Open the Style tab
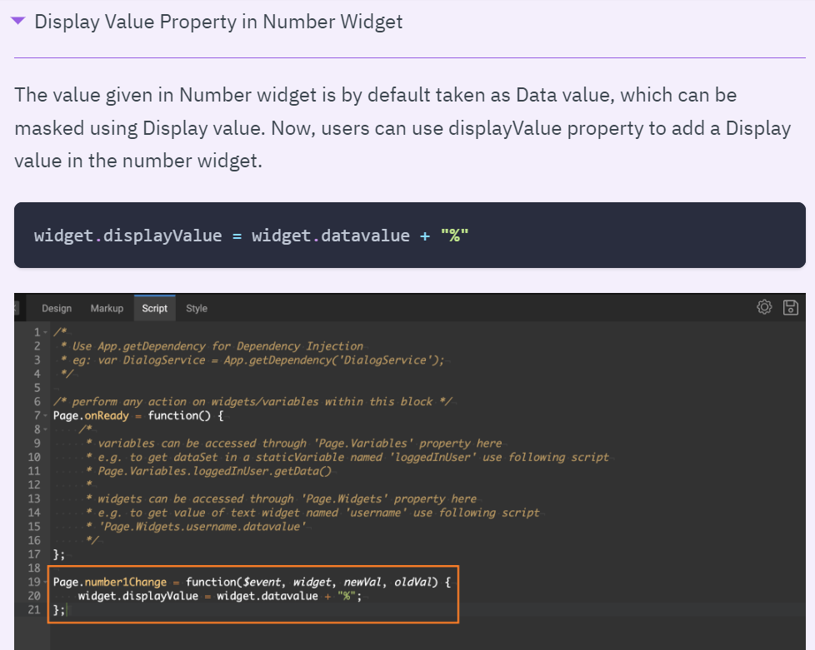The width and height of the screenshot is (815, 650). click(197, 308)
